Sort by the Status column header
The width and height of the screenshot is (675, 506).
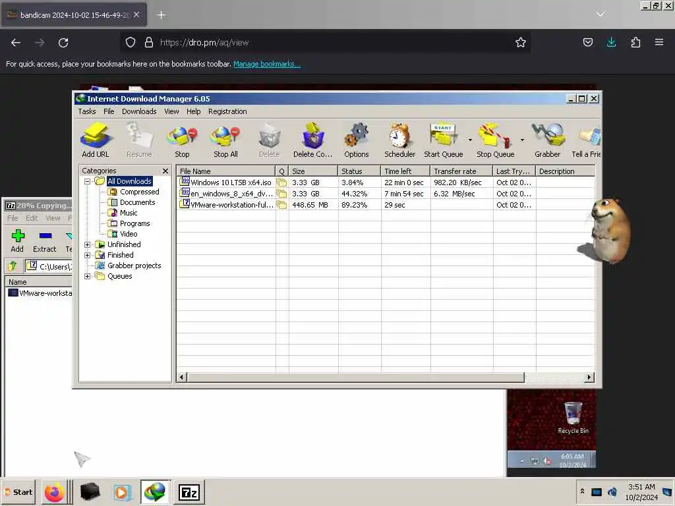(359, 171)
